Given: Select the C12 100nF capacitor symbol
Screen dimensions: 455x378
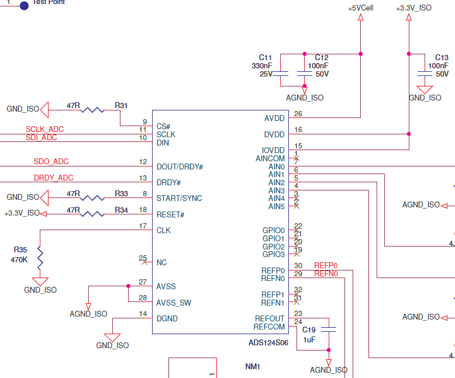Looking at the screenshot, I should pos(304,74).
